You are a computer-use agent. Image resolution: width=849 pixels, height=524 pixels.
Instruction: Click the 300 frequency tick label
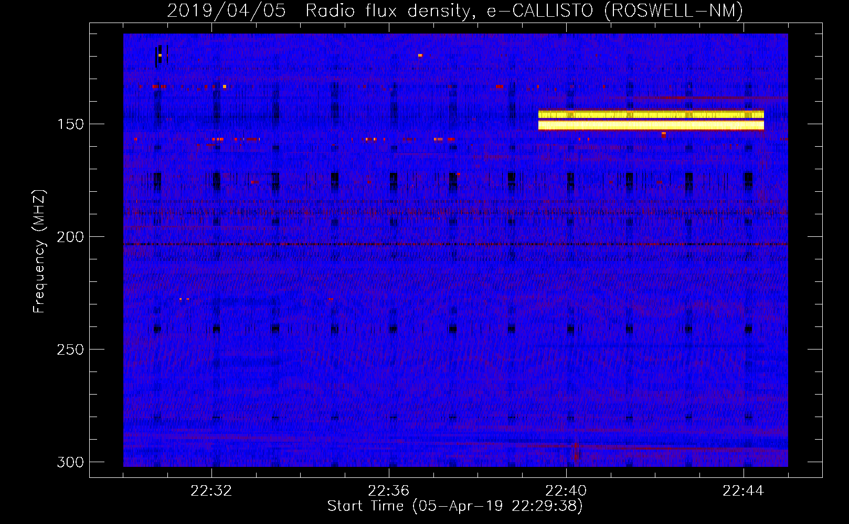pyautogui.click(x=70, y=462)
